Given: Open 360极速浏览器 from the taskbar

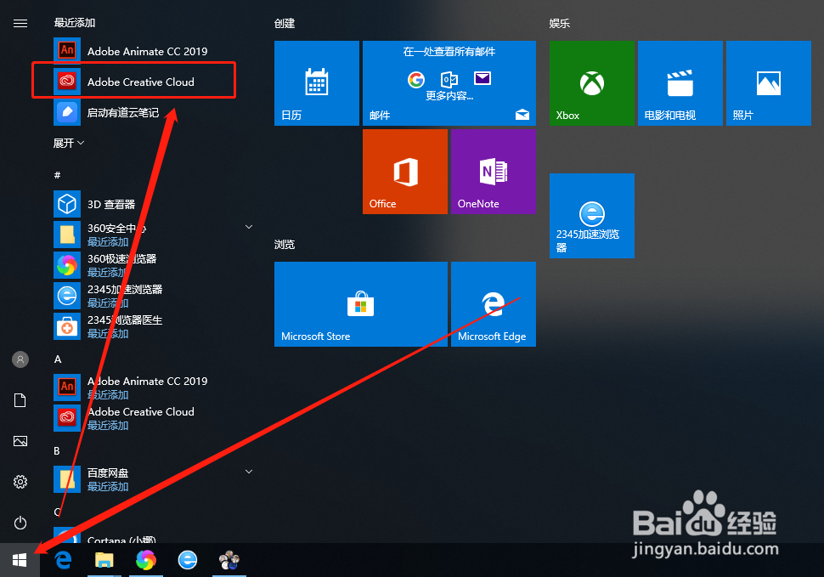Looking at the screenshot, I should click(x=145, y=560).
